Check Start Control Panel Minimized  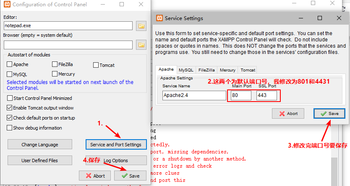click(10, 98)
